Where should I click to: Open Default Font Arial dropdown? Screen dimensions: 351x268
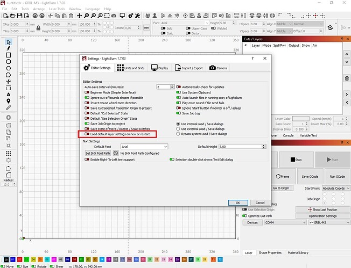click(144, 147)
